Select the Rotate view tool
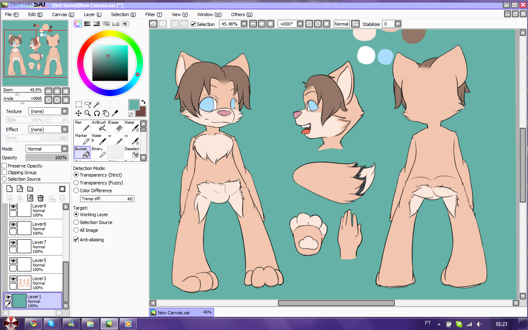 click(x=97, y=113)
